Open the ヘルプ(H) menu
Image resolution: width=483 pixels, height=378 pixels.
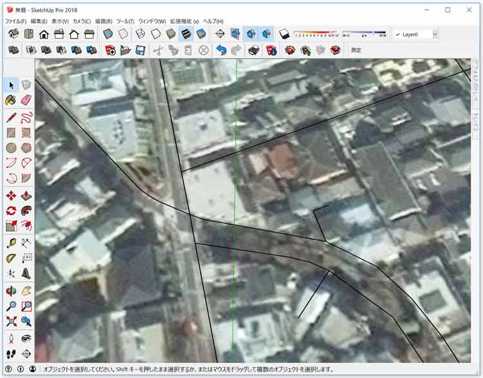pos(213,21)
